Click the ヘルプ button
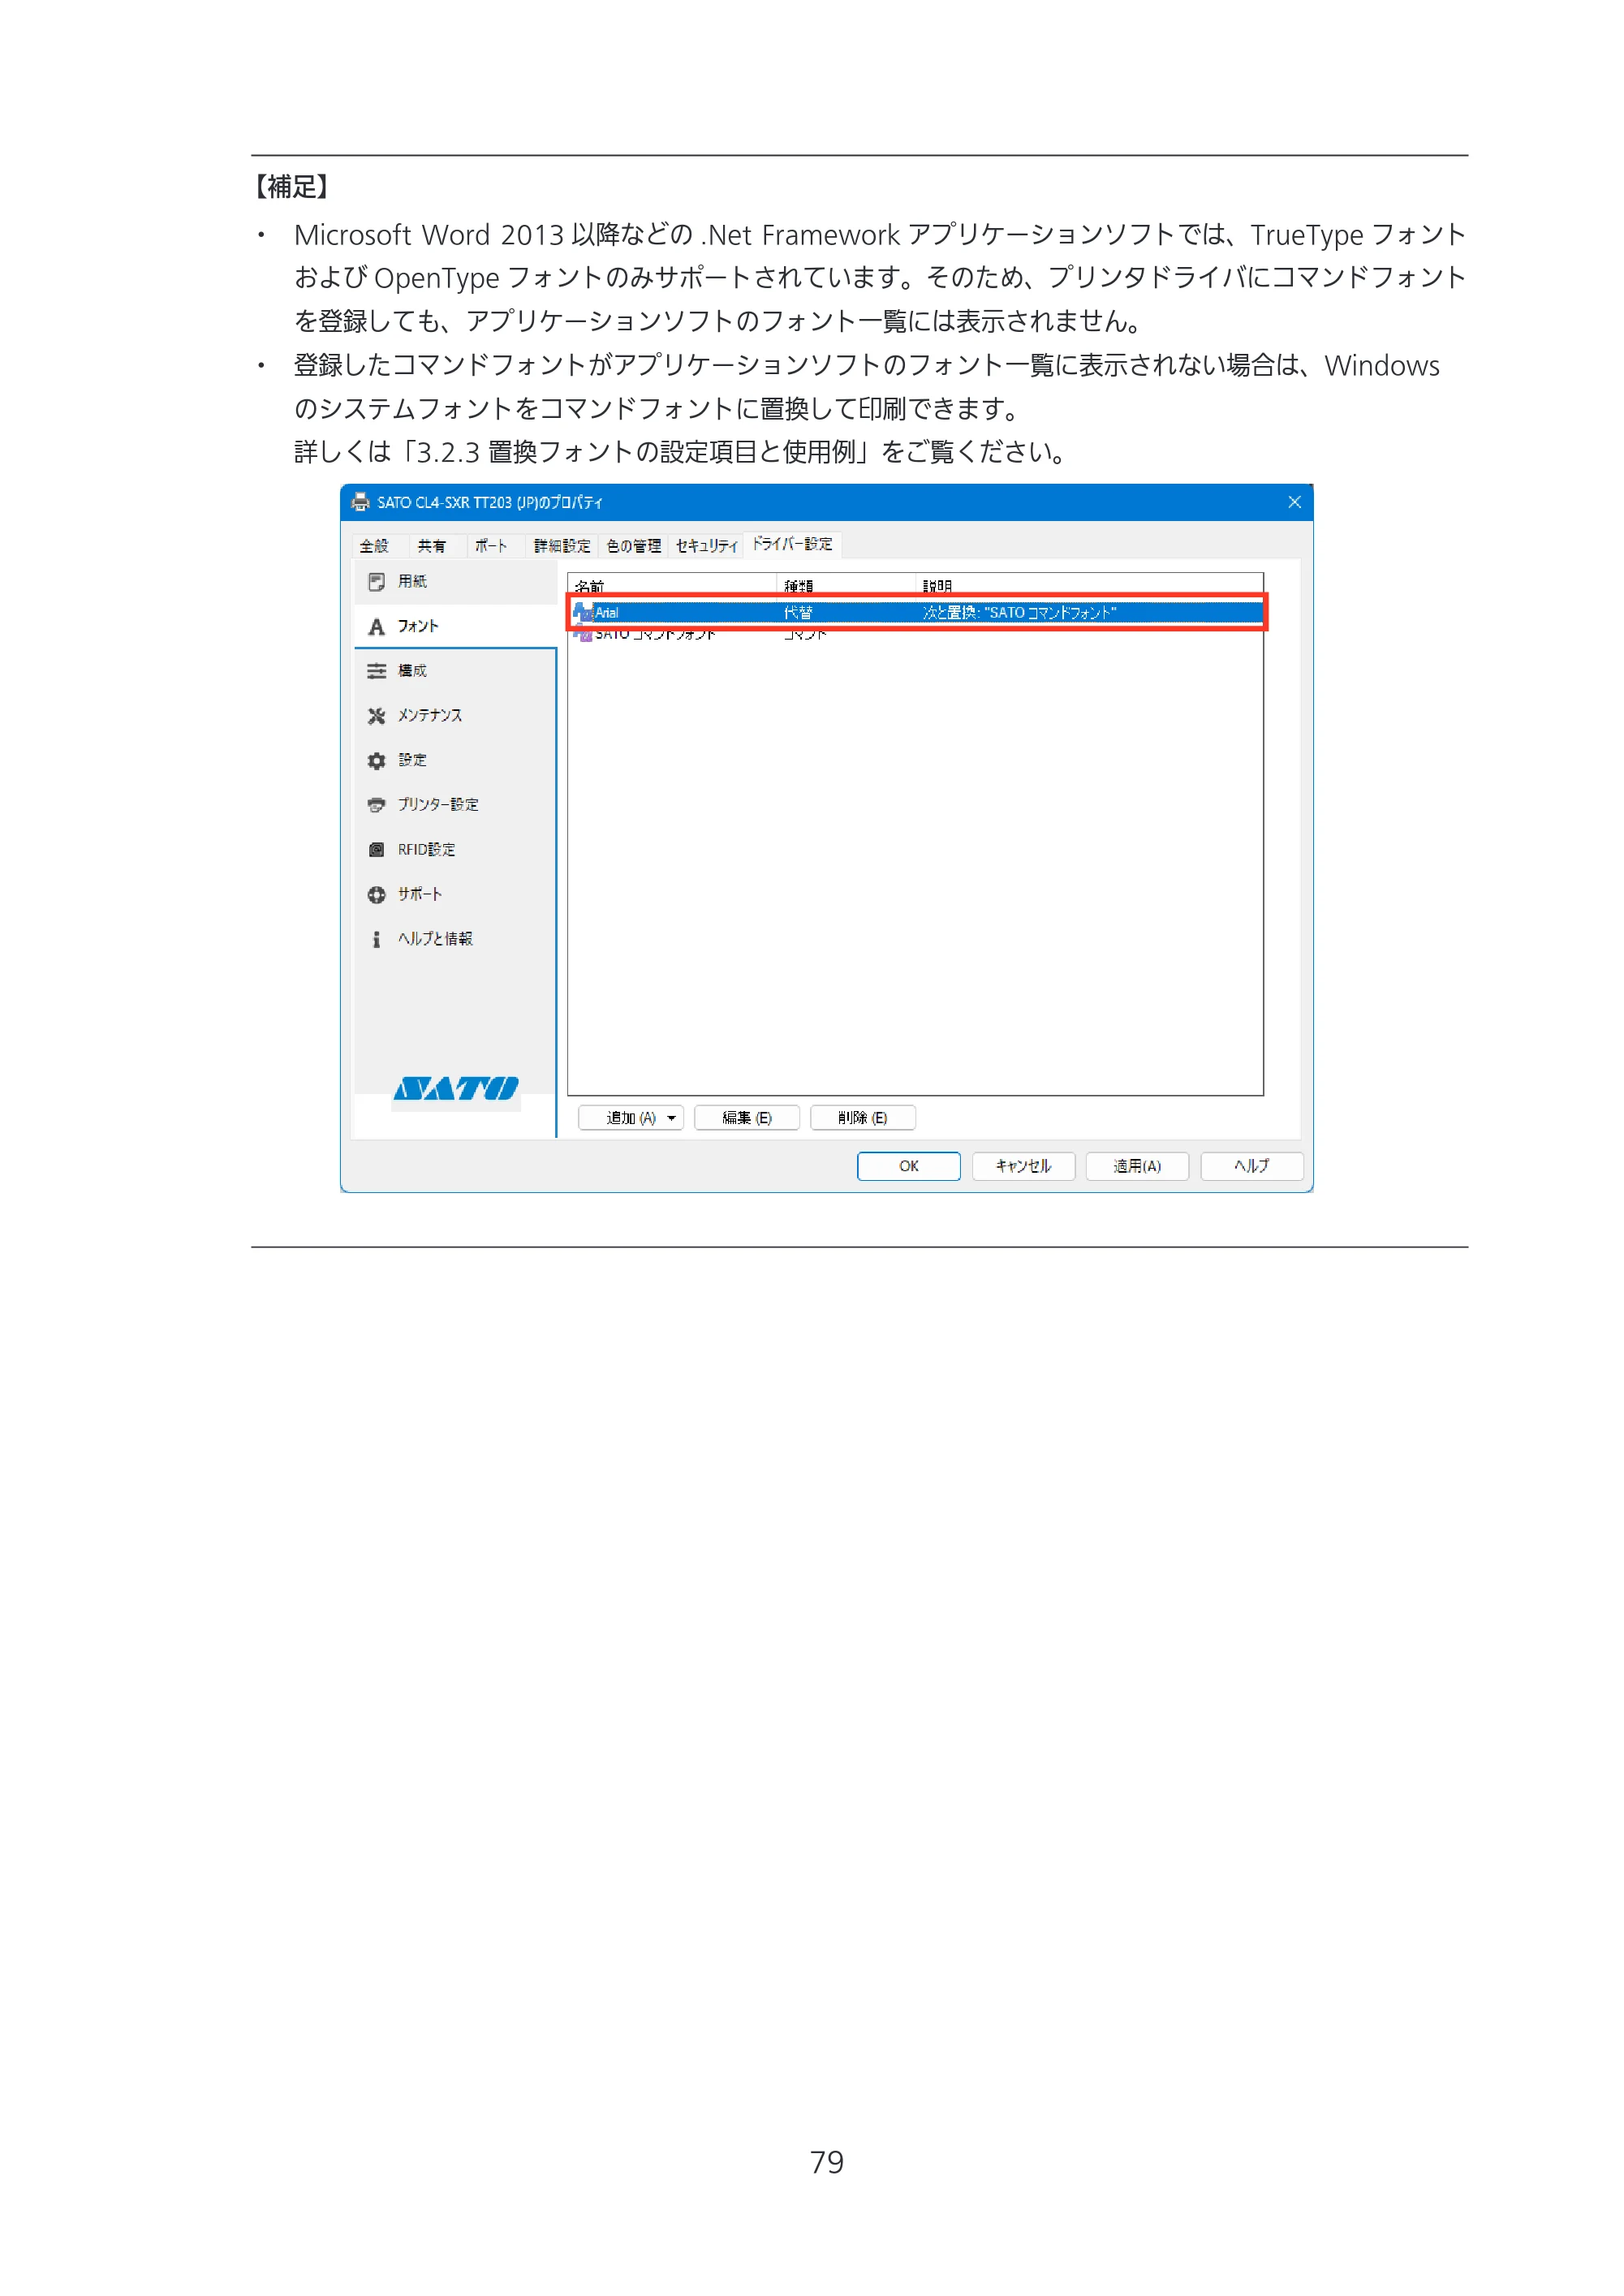Image resolution: width=1624 pixels, height=2296 pixels. 1252,1166
